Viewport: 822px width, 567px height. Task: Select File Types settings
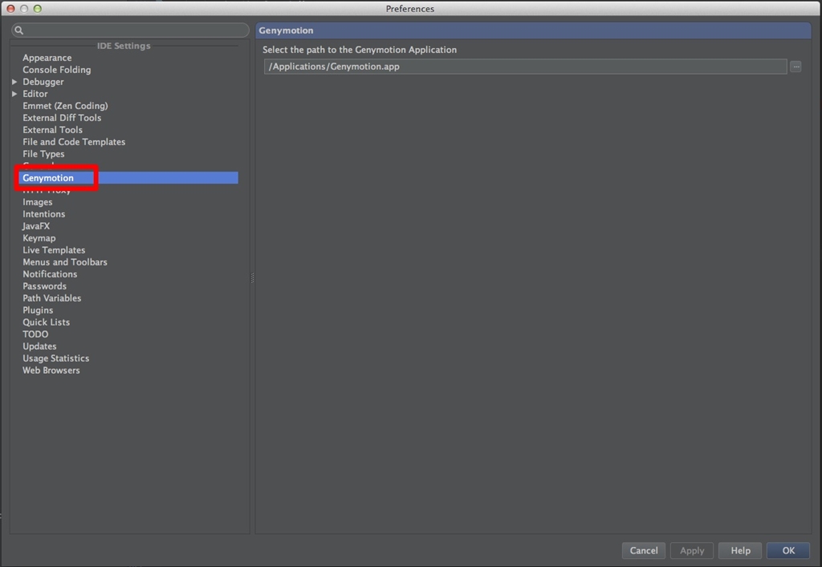coord(43,154)
